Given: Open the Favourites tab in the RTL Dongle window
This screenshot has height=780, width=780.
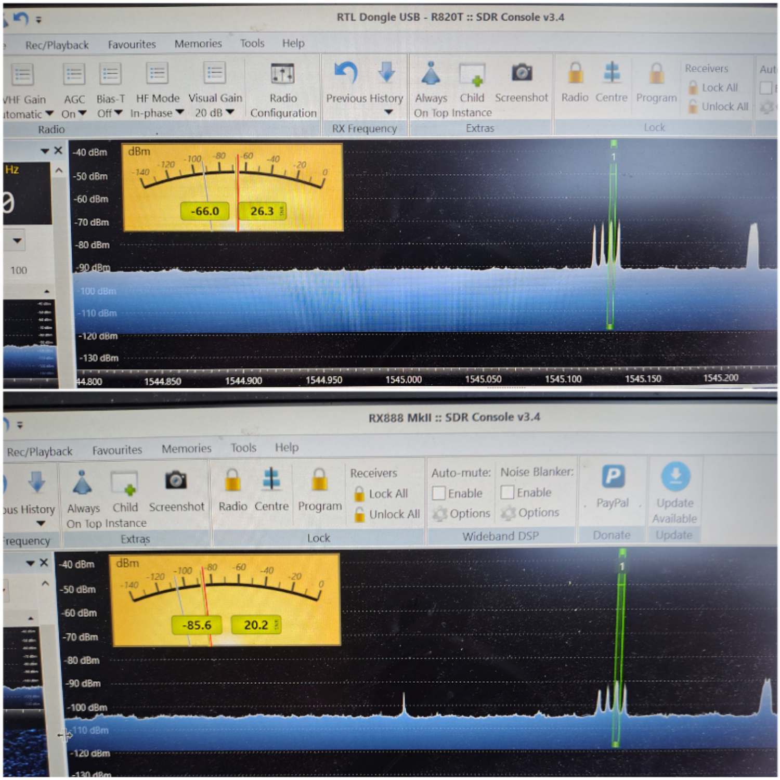Looking at the screenshot, I should coord(132,44).
